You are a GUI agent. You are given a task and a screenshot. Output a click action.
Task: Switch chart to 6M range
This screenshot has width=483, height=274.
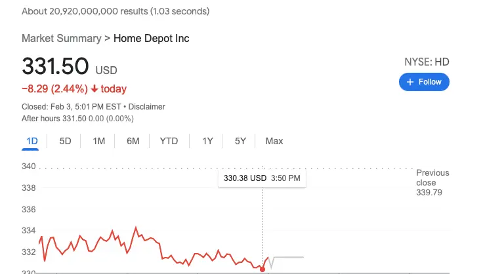click(133, 141)
